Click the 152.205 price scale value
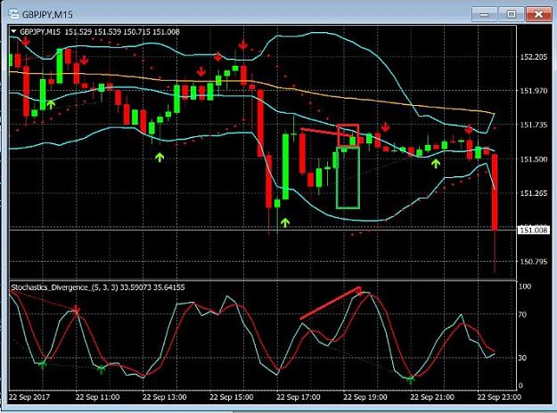Screen dimensions: 557x413 click(534, 57)
